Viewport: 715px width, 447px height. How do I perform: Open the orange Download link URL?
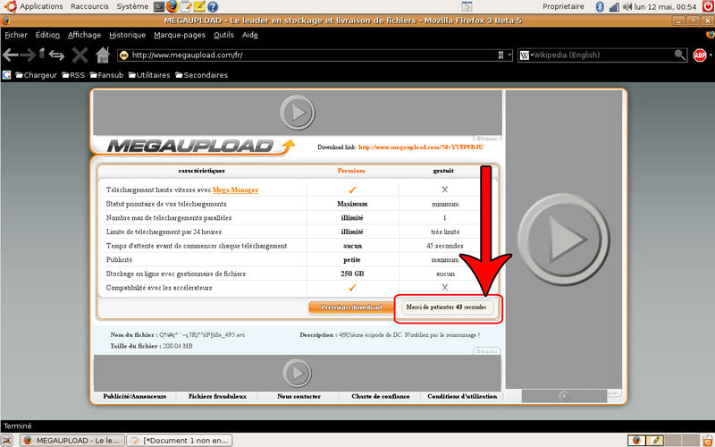tap(420, 147)
